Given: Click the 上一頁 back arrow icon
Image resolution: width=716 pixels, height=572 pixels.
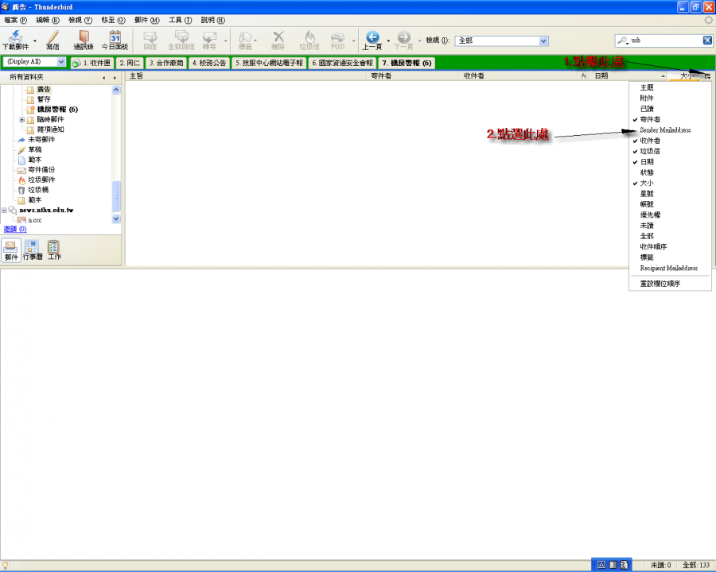Looking at the screenshot, I should pos(372,37).
